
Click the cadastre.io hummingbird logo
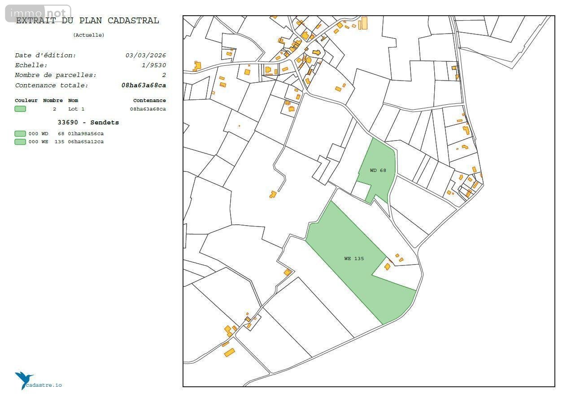(x=23, y=380)
